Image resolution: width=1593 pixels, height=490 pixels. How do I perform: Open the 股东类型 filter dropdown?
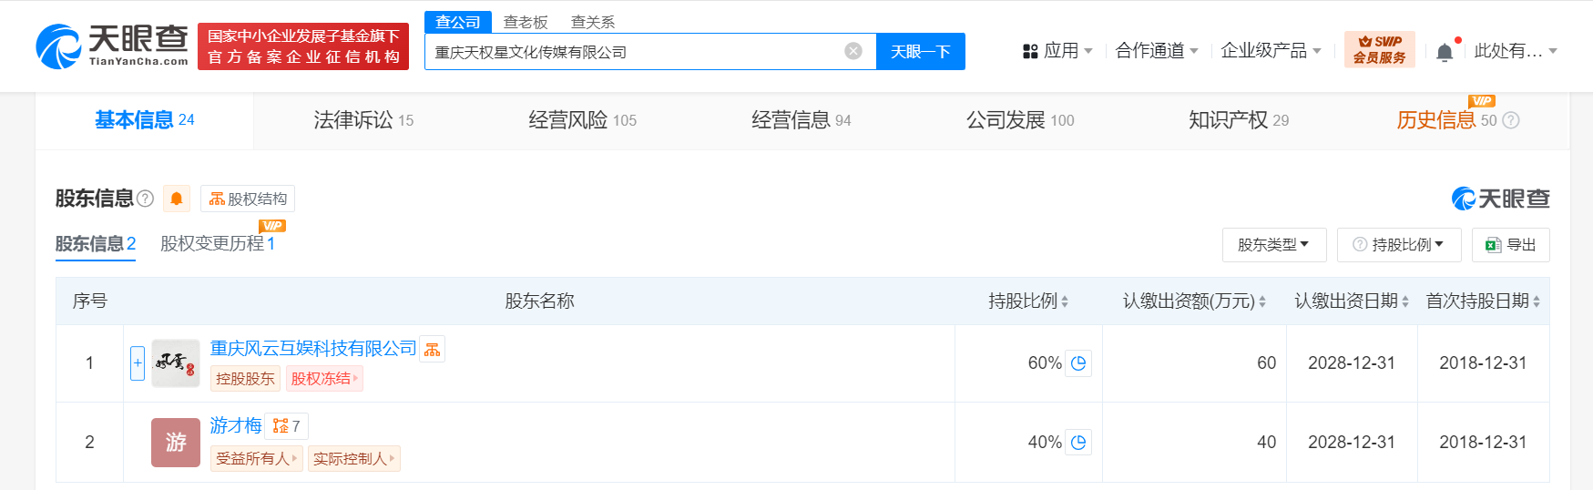pos(1273,244)
